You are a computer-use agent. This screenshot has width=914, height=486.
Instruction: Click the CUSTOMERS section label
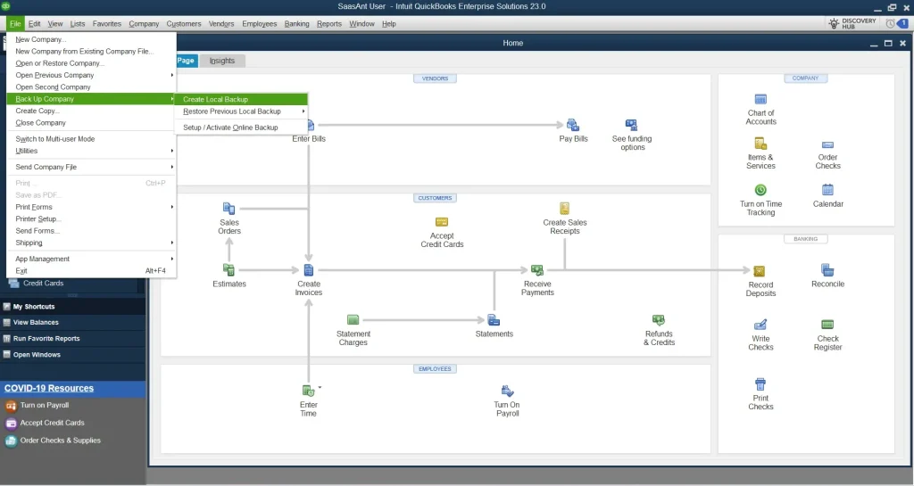(435, 199)
